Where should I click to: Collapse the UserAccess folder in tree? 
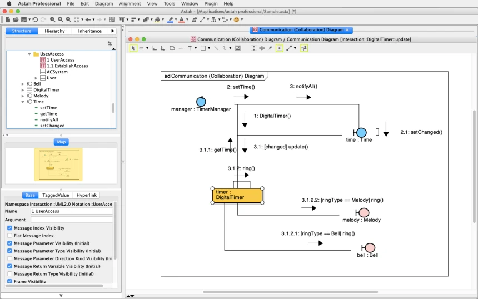[x=29, y=54]
